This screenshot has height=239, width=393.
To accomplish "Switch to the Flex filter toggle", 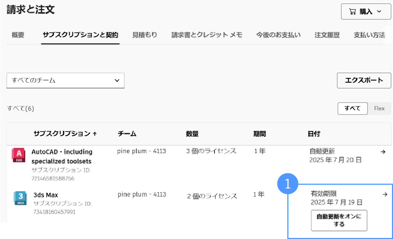I will pyautogui.click(x=379, y=109).
